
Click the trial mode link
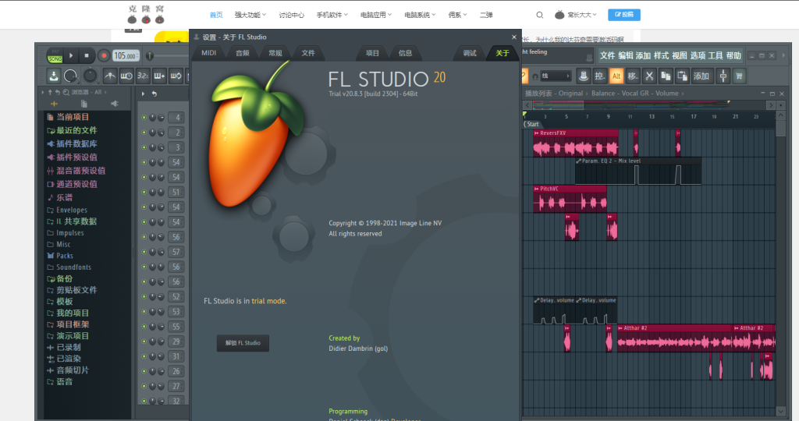click(x=268, y=302)
